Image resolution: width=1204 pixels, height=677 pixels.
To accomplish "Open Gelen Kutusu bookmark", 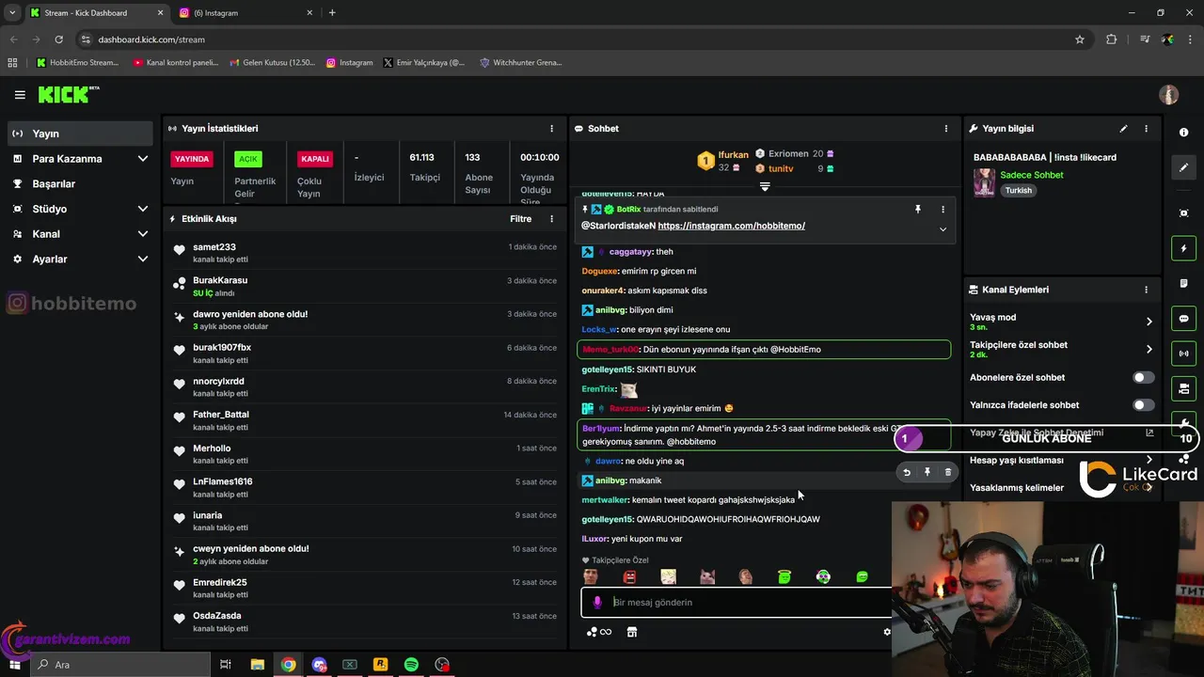I will pos(272,63).
